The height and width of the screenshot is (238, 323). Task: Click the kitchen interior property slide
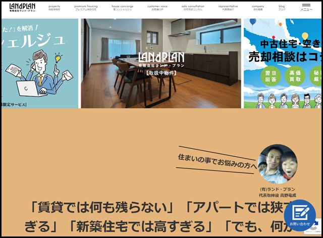click(161, 63)
